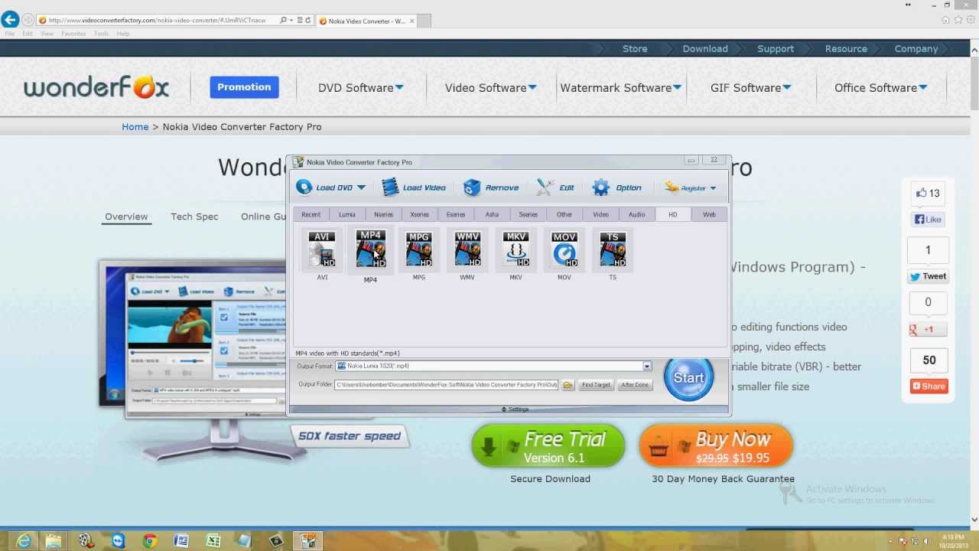The width and height of the screenshot is (979, 551).
Task: Open Google Chrome from the taskbar
Action: coord(150,541)
